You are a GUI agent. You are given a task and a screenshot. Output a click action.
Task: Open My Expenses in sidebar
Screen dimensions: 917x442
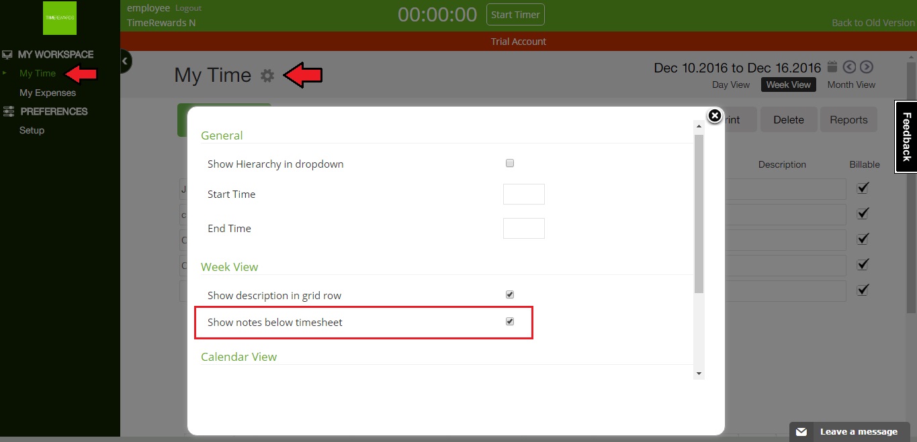pyautogui.click(x=48, y=93)
